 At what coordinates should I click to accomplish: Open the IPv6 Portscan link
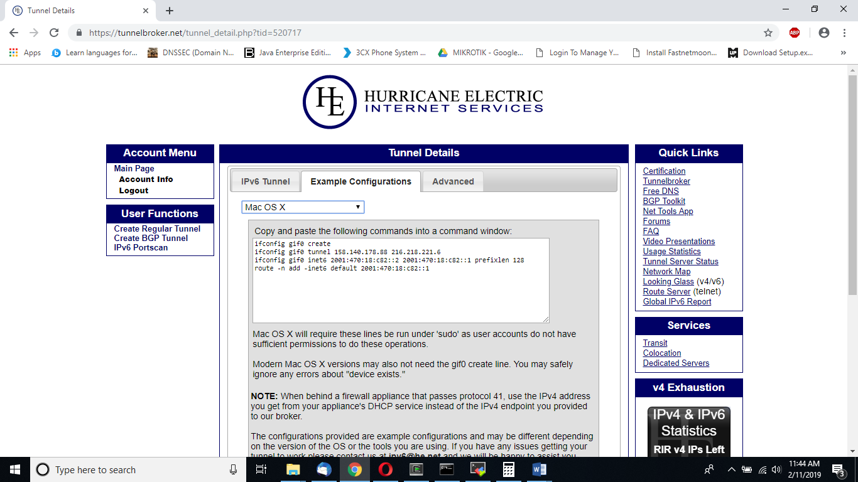tap(141, 248)
